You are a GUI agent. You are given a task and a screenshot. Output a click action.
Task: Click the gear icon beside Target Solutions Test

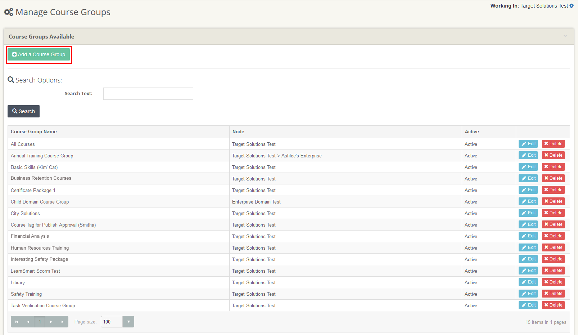point(572,6)
